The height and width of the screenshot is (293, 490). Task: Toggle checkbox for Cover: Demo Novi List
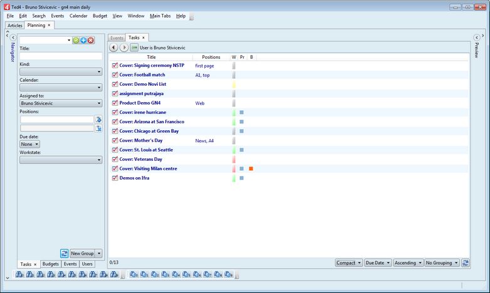click(115, 84)
